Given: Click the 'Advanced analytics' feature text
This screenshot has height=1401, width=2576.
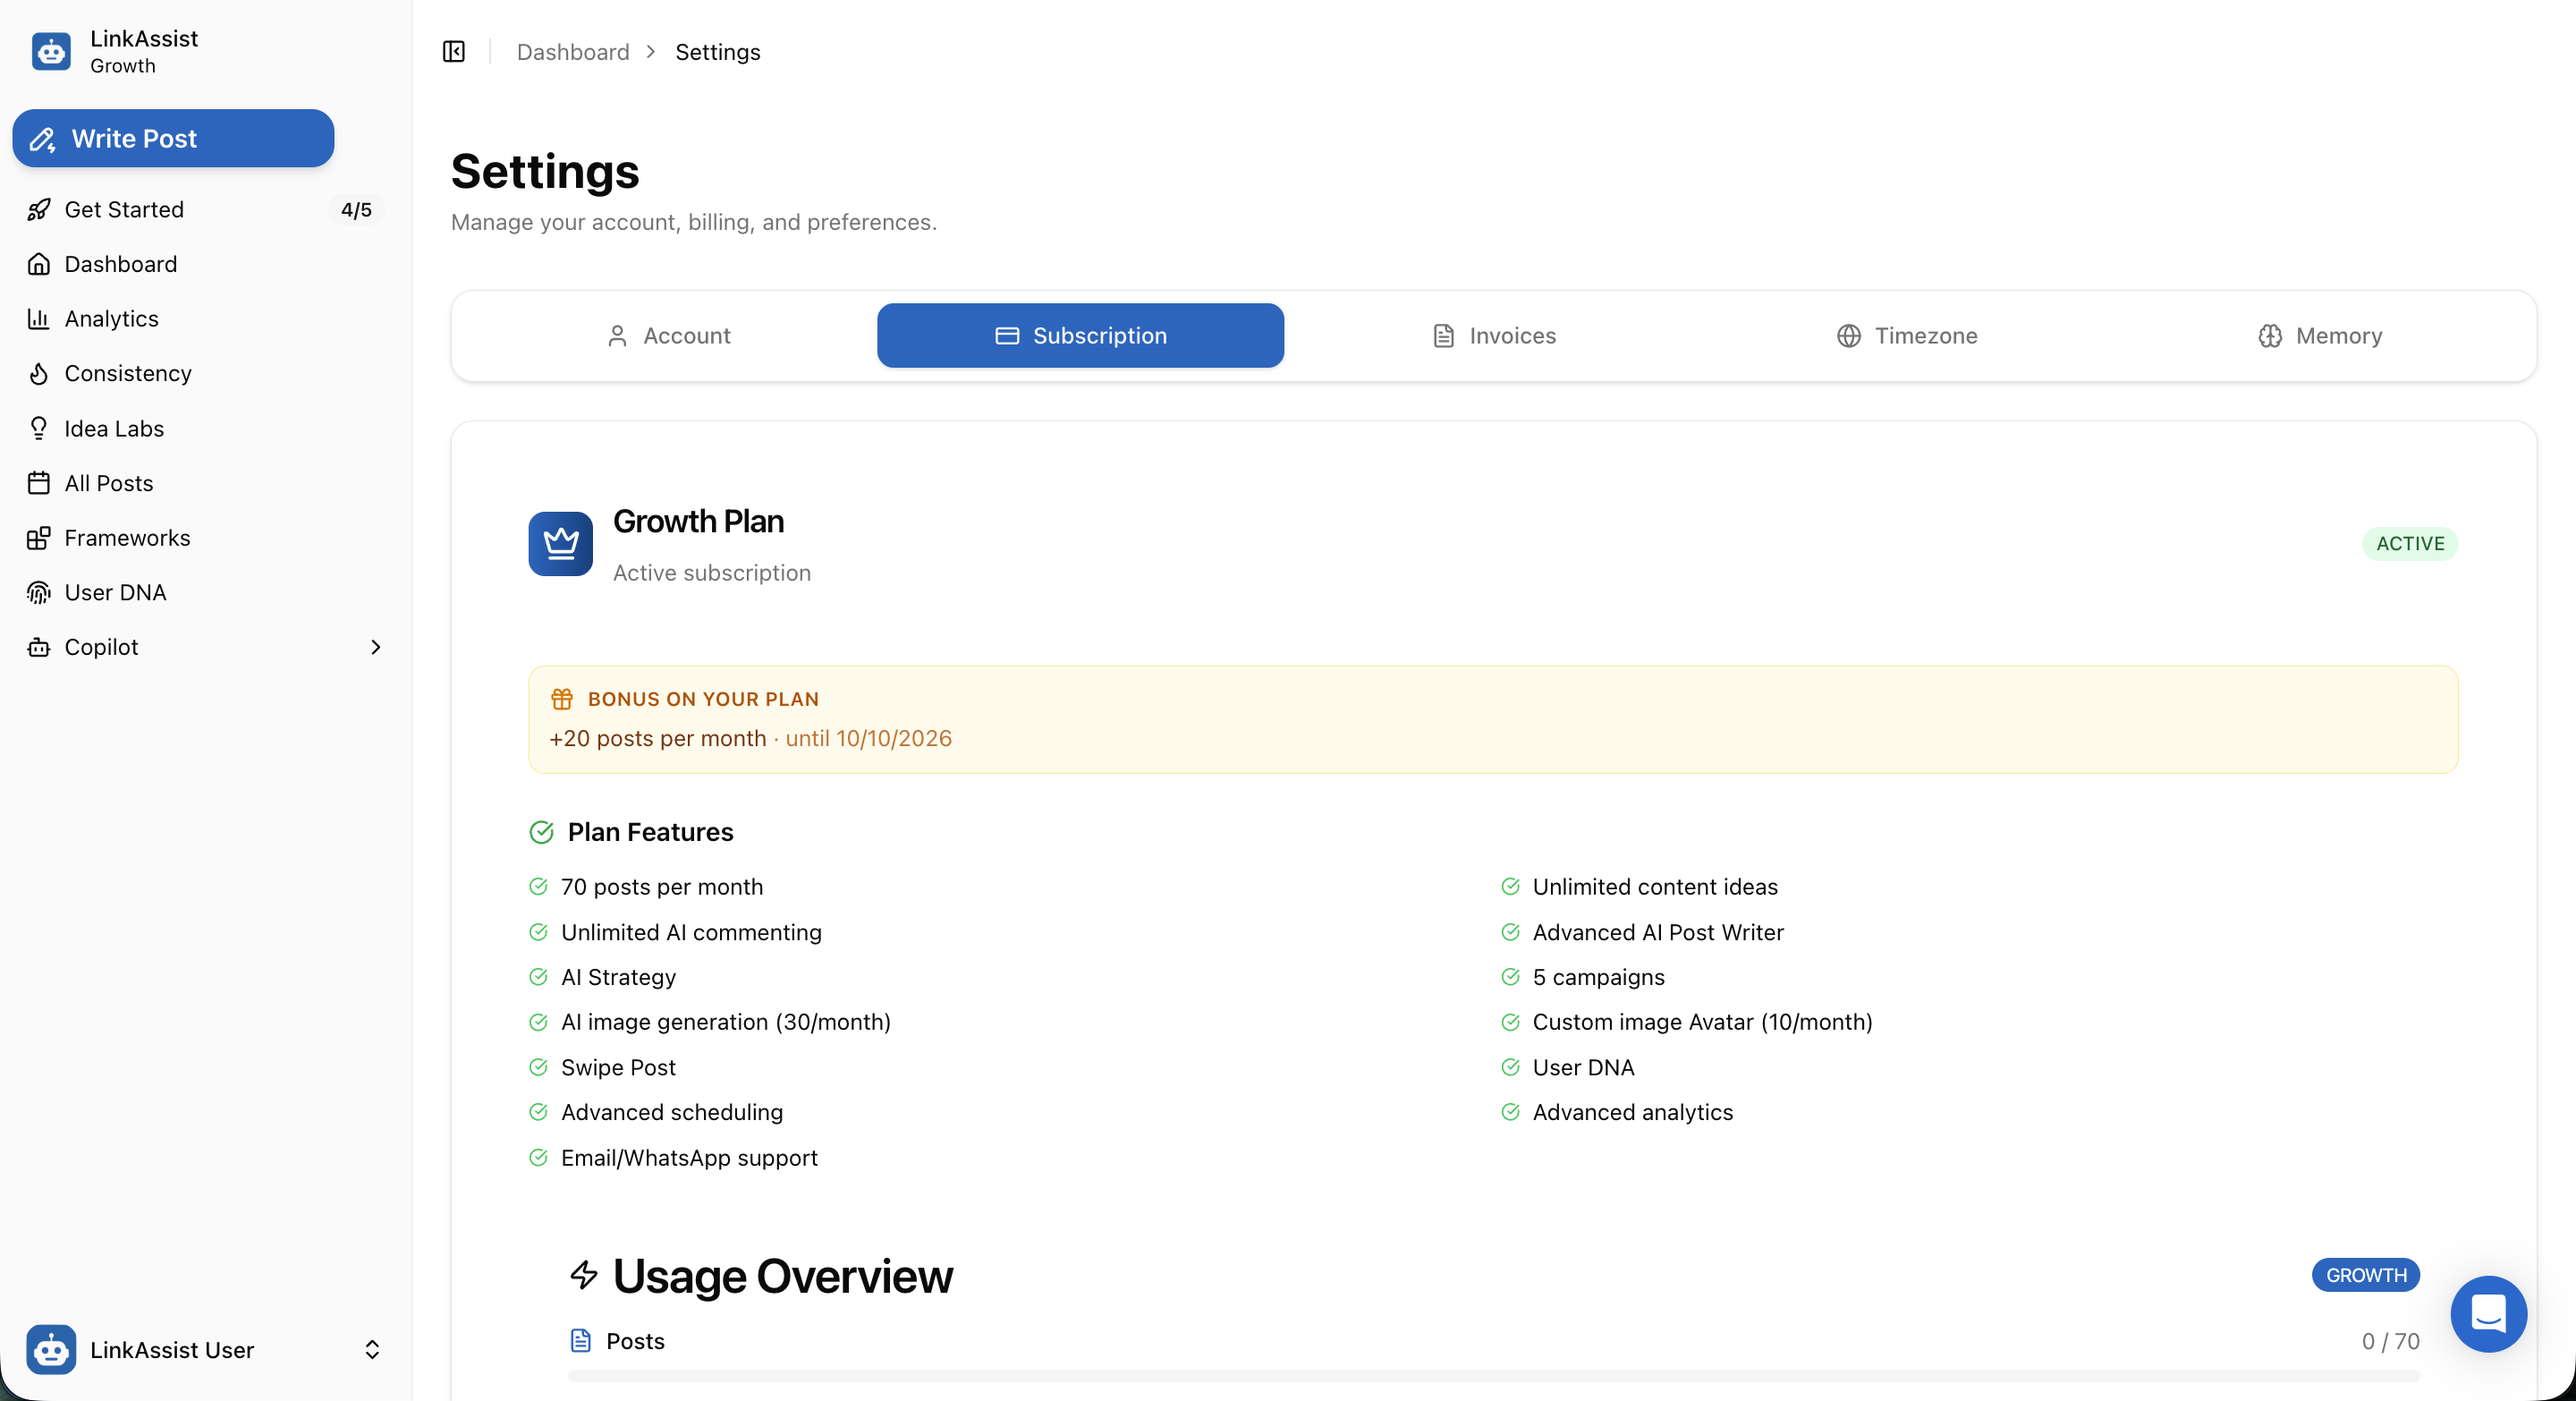Looking at the screenshot, I should pyautogui.click(x=1632, y=1111).
